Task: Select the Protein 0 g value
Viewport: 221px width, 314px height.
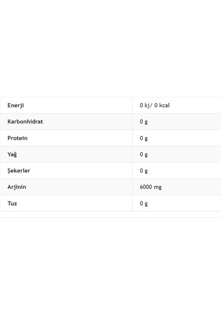Action: point(144,138)
